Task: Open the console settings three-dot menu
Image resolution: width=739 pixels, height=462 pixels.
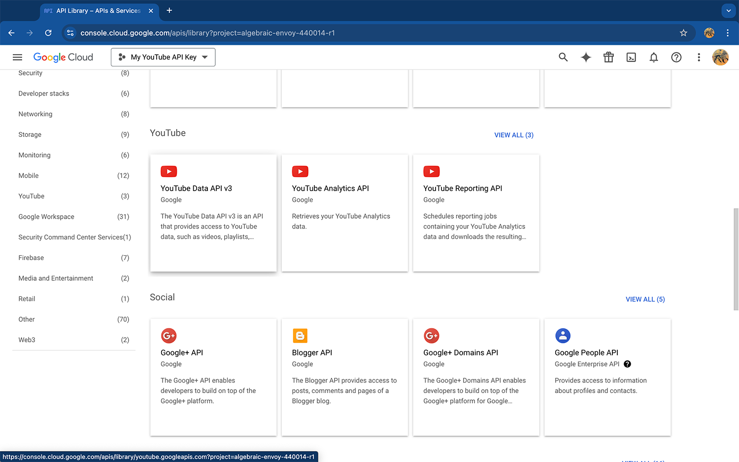Action: 699,57
